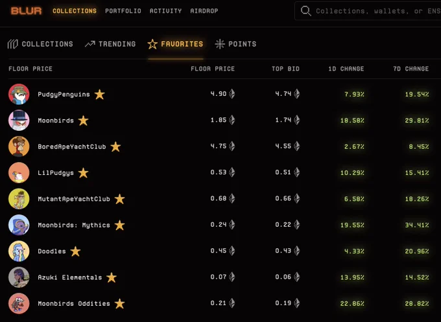Toggle the LilPudgys favorite star

[x=83, y=173]
